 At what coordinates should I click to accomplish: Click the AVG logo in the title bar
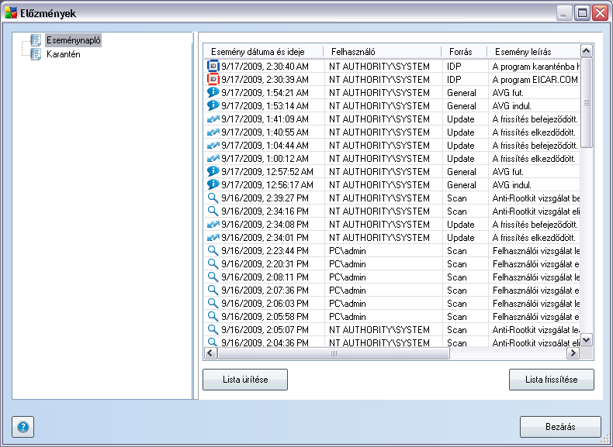point(11,13)
